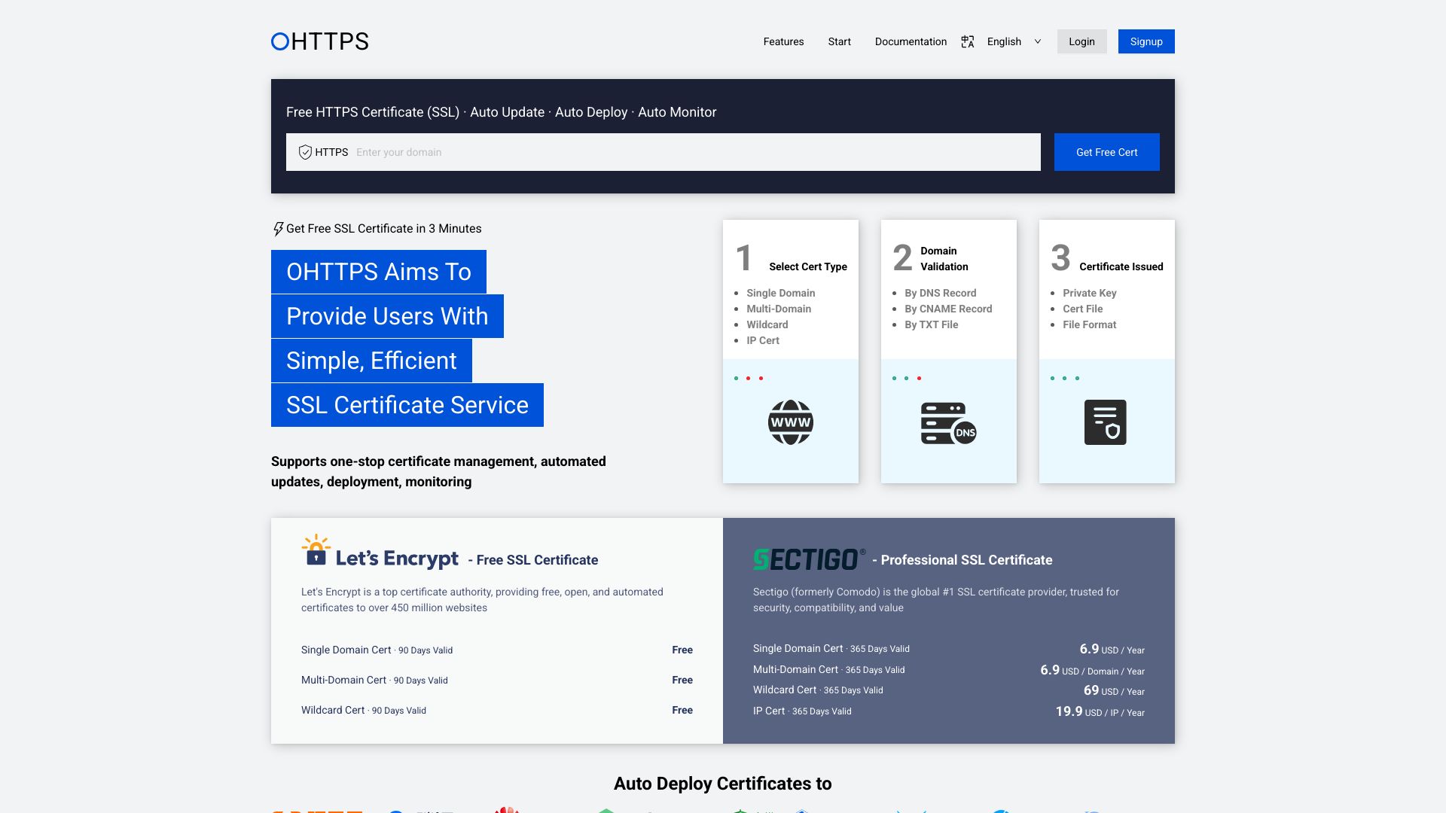Click the 19.9 USD / IP / Year price
Viewport: 1446px width, 813px height.
click(x=1100, y=711)
